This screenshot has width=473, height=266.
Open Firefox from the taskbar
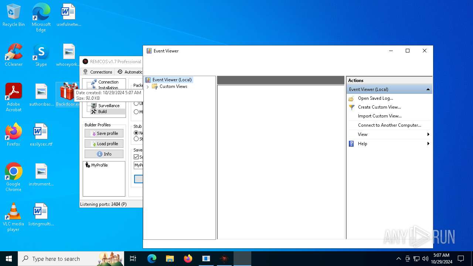coord(188,259)
